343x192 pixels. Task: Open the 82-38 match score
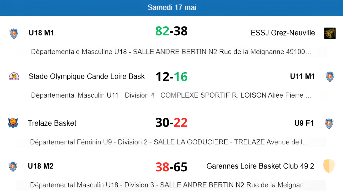[171, 31]
